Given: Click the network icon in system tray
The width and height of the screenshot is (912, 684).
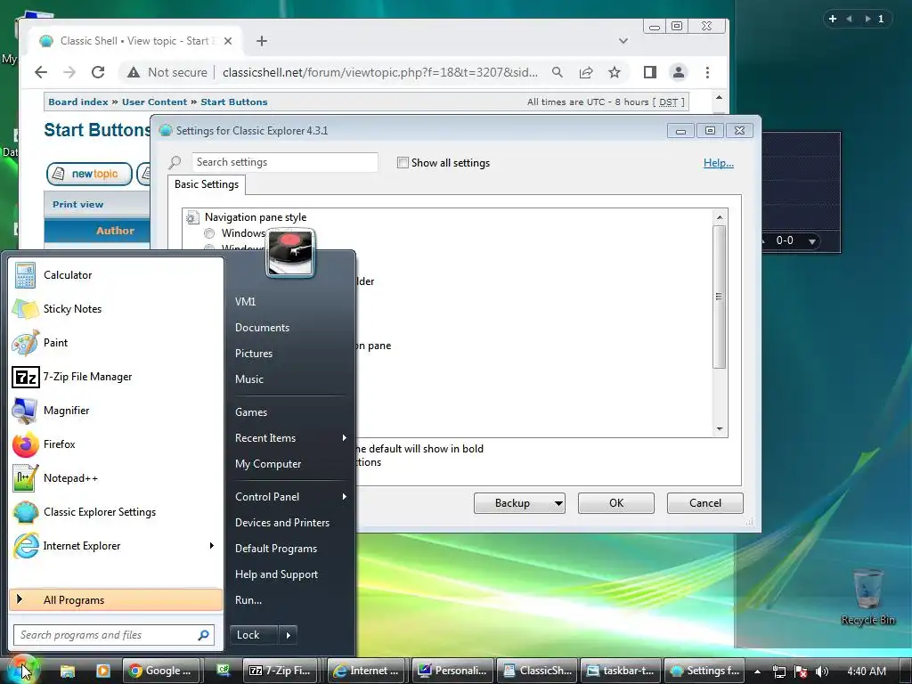Looking at the screenshot, I should (778, 672).
